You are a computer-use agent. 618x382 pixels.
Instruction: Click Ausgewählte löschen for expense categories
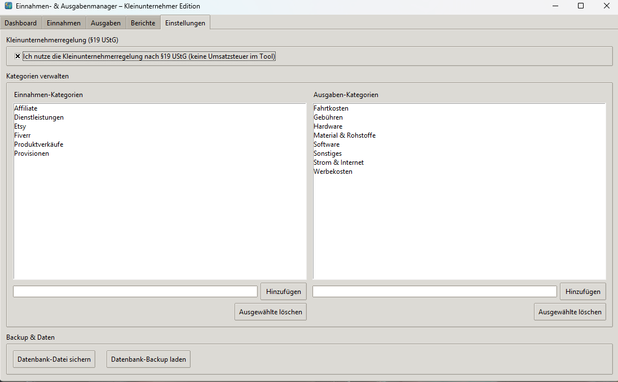pyautogui.click(x=570, y=311)
